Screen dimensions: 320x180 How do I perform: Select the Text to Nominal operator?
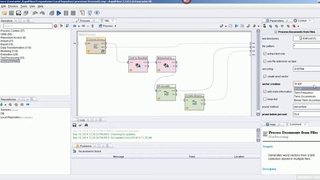(138, 64)
